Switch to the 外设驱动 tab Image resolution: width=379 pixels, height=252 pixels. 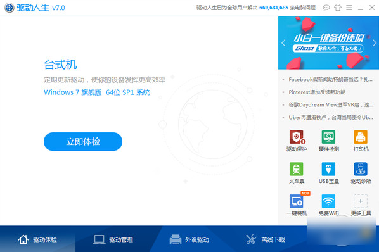(189, 239)
